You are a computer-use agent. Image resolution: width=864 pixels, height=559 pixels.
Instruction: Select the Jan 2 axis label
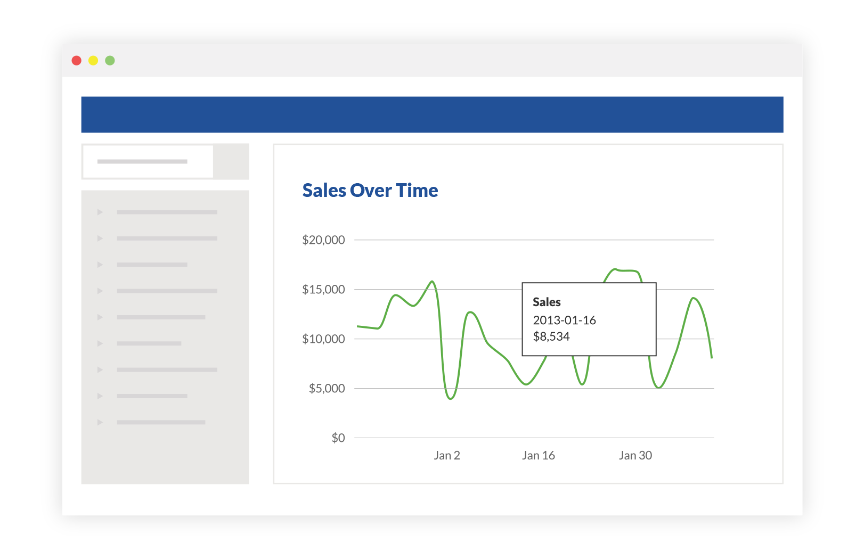(x=447, y=455)
